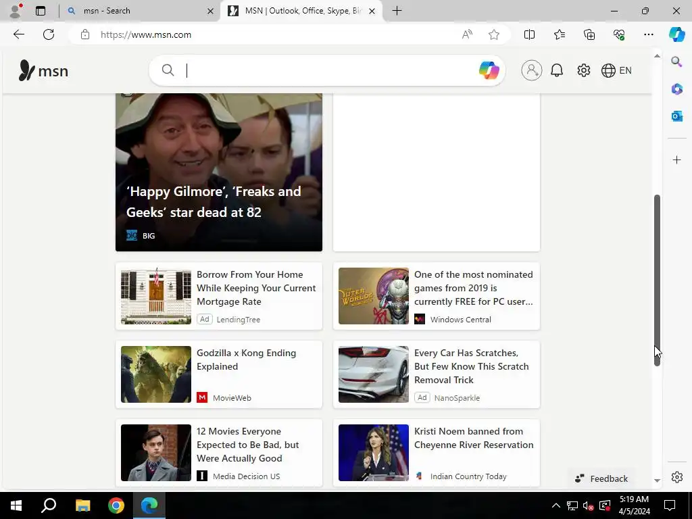View site information lock icon
The width and height of the screenshot is (692, 519).
[85, 34]
